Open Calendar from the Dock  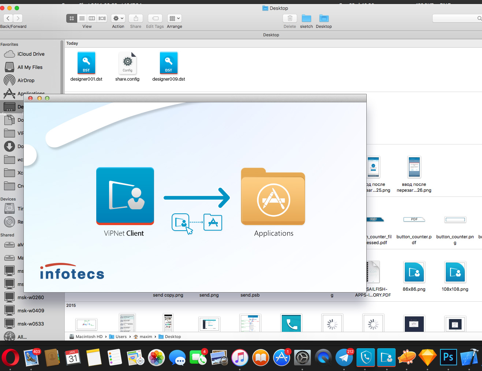point(73,357)
